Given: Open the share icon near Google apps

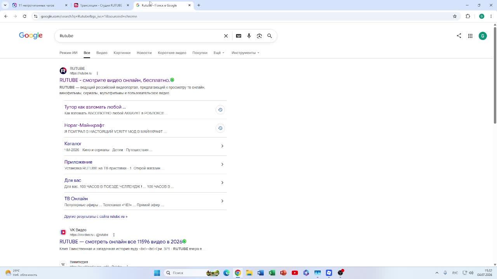Looking at the screenshot, I should pos(459,36).
